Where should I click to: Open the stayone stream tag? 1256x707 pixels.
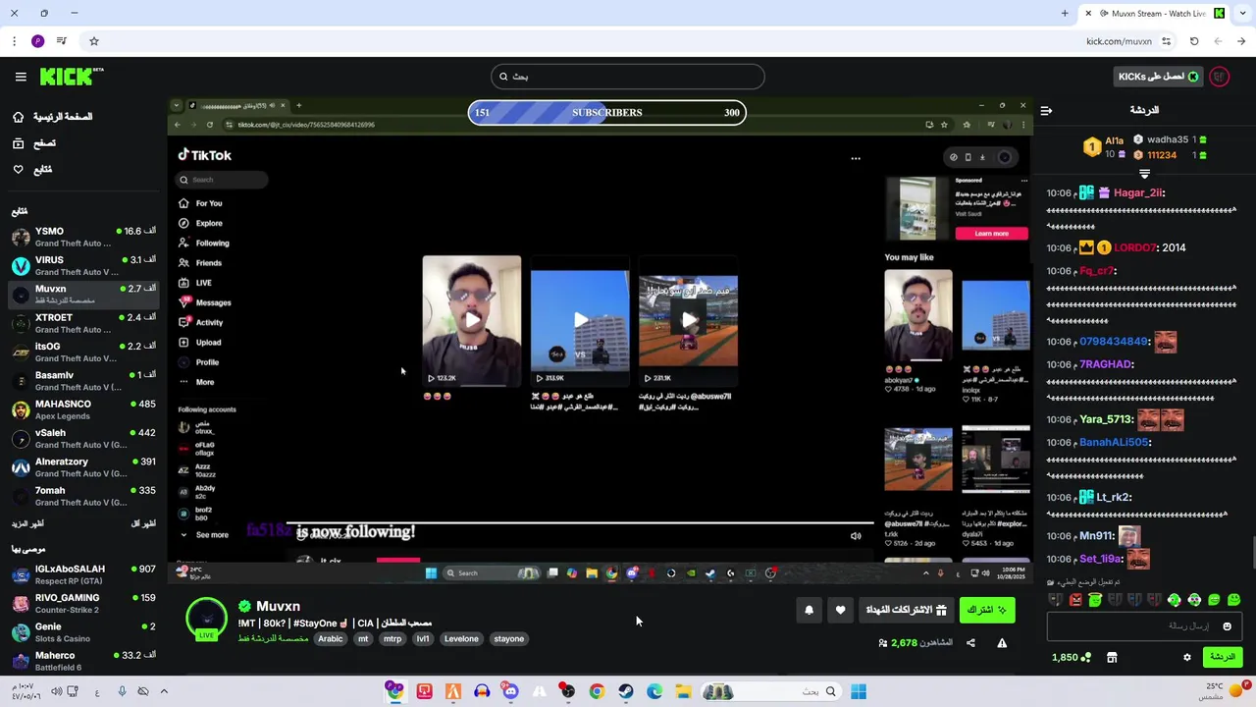[x=508, y=639]
